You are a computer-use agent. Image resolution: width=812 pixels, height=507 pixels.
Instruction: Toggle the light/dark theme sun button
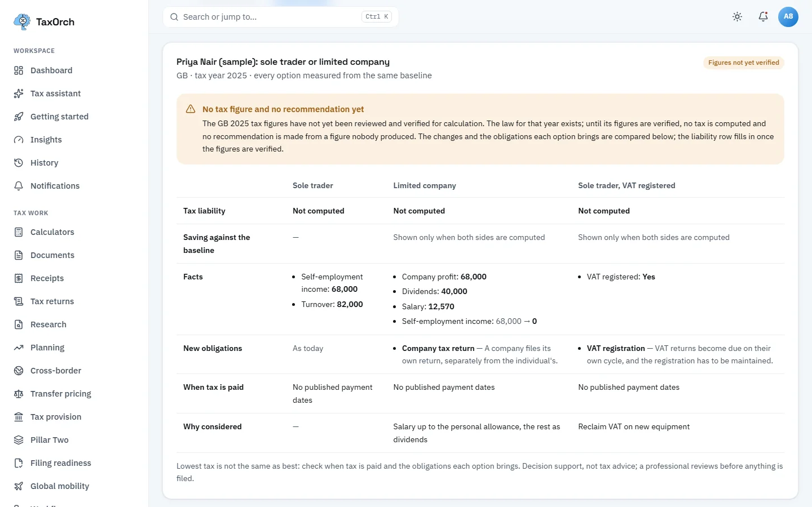pyautogui.click(x=737, y=17)
